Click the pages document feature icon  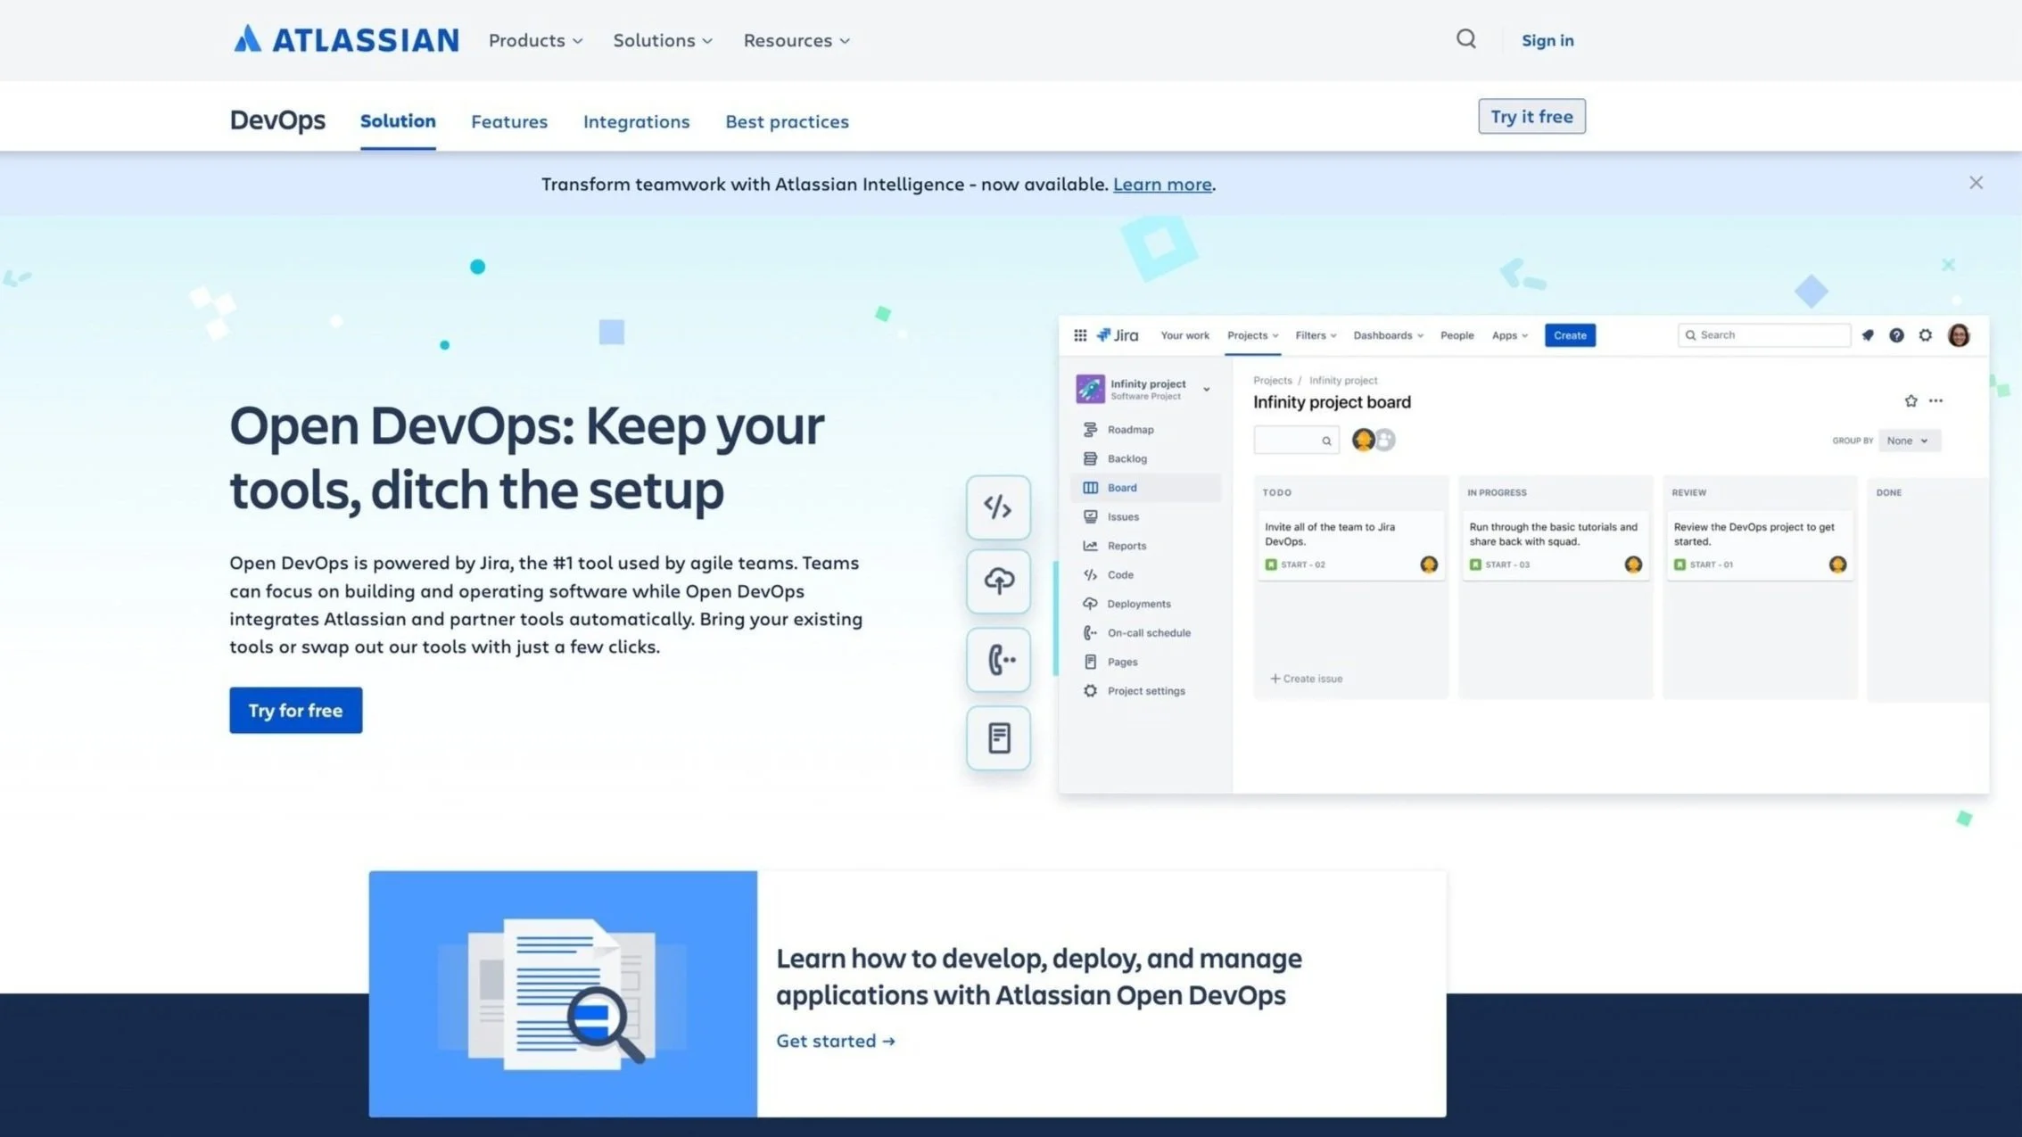point(998,737)
